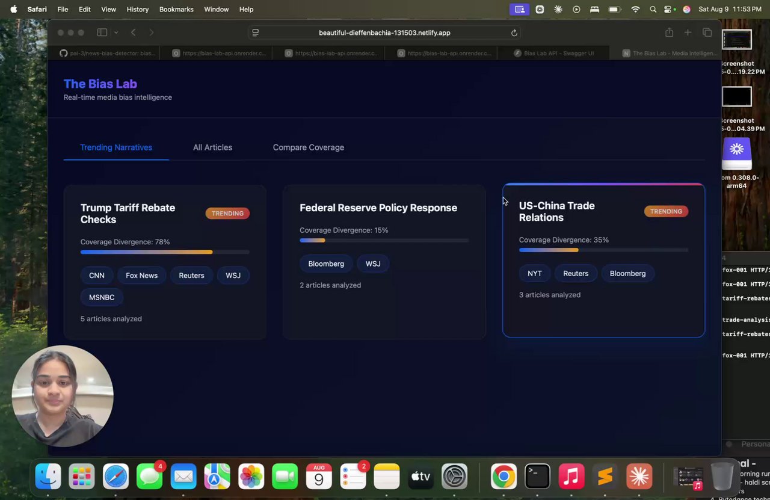Open the page settings icon in address bar
The width and height of the screenshot is (770, 500).
tap(256, 32)
